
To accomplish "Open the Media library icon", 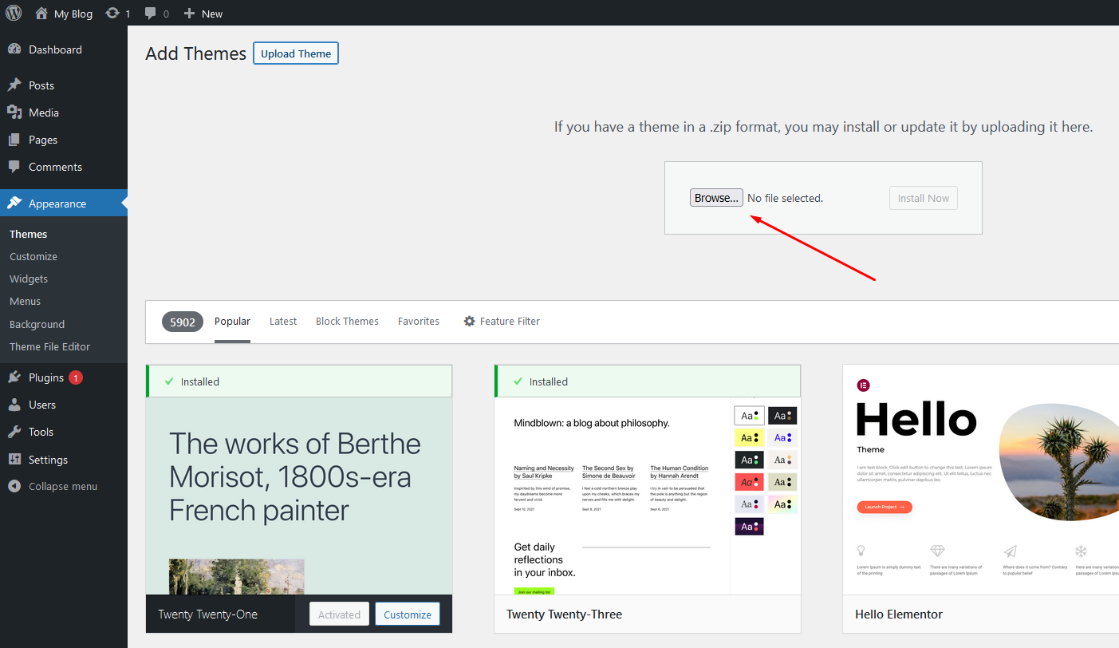I will (x=14, y=113).
